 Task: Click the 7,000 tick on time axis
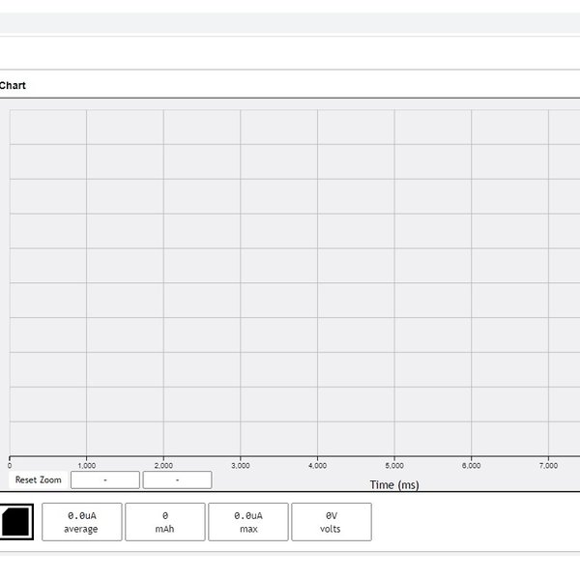coord(548,465)
